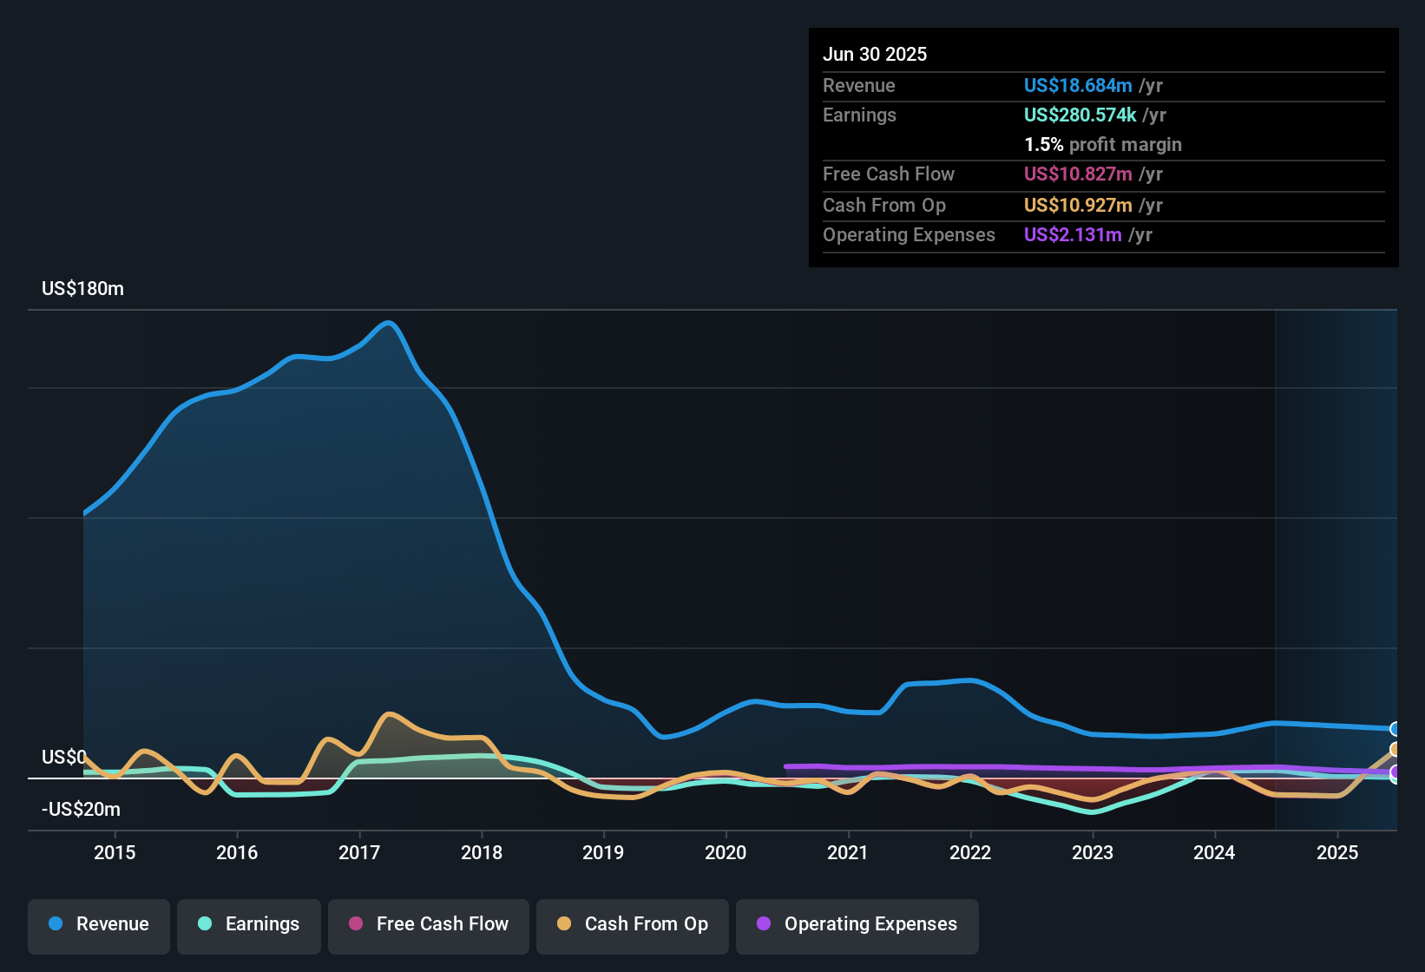1425x972 pixels.
Task: Click the US$180m axis label
Action: click(x=83, y=289)
